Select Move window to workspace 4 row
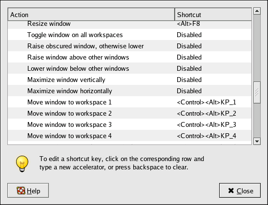Viewport: 268px width, 205px height. coord(129,136)
